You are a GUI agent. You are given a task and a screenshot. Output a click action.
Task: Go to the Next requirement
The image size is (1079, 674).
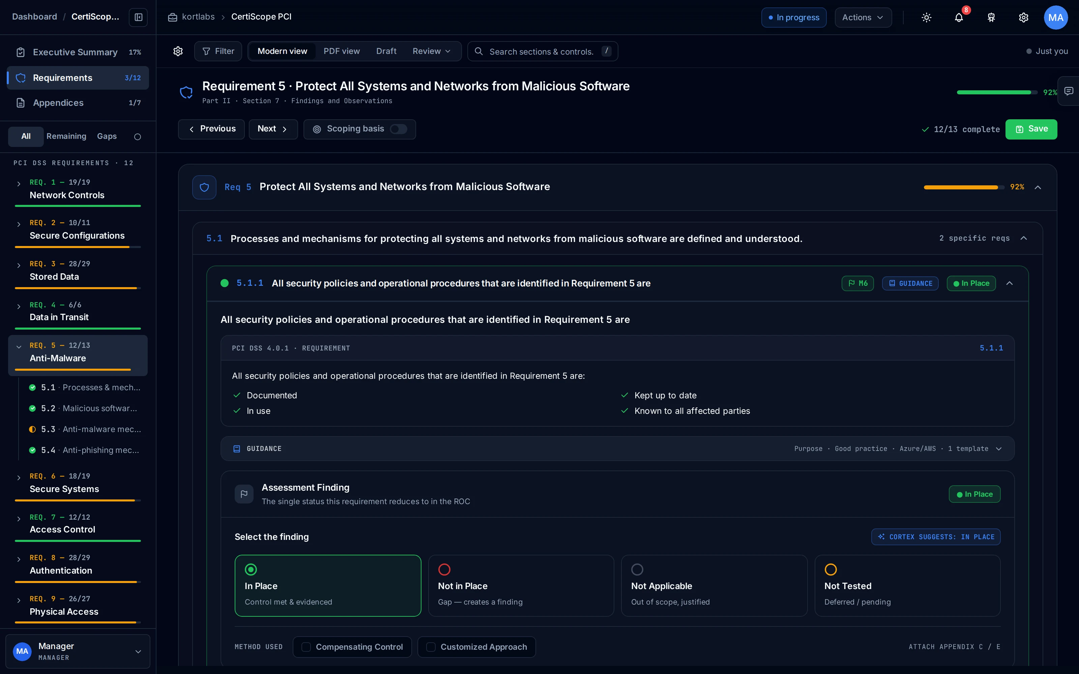[273, 129]
